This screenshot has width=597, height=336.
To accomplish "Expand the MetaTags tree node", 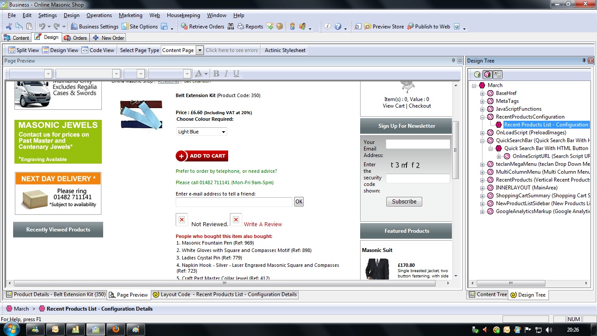I will (482, 101).
